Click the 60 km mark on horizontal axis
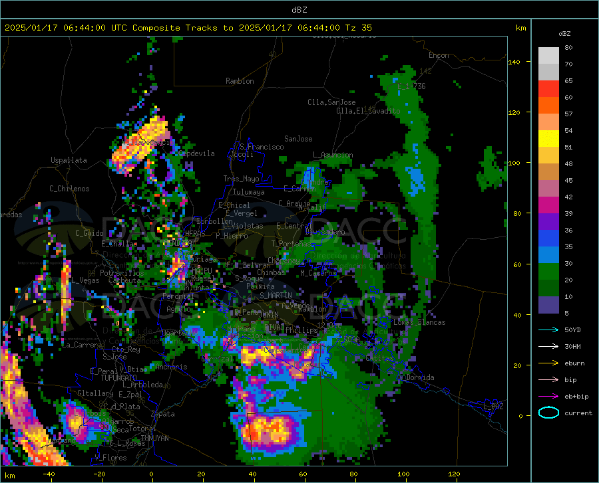The height and width of the screenshot is (483, 599). pyautogui.click(x=303, y=474)
